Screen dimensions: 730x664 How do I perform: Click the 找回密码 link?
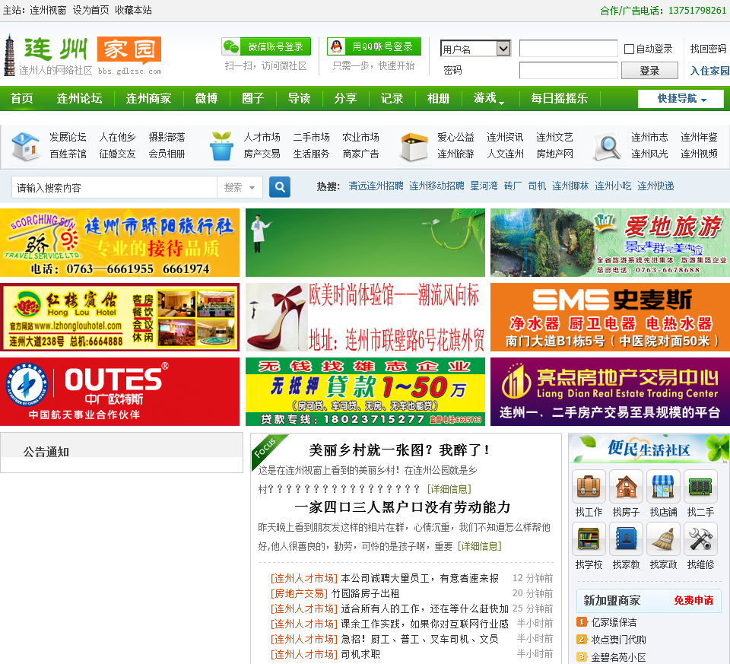click(708, 49)
